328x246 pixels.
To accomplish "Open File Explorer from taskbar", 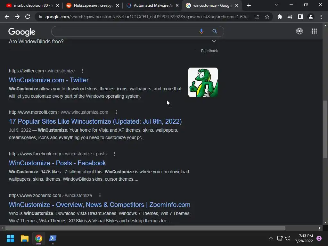I will (24, 238).
